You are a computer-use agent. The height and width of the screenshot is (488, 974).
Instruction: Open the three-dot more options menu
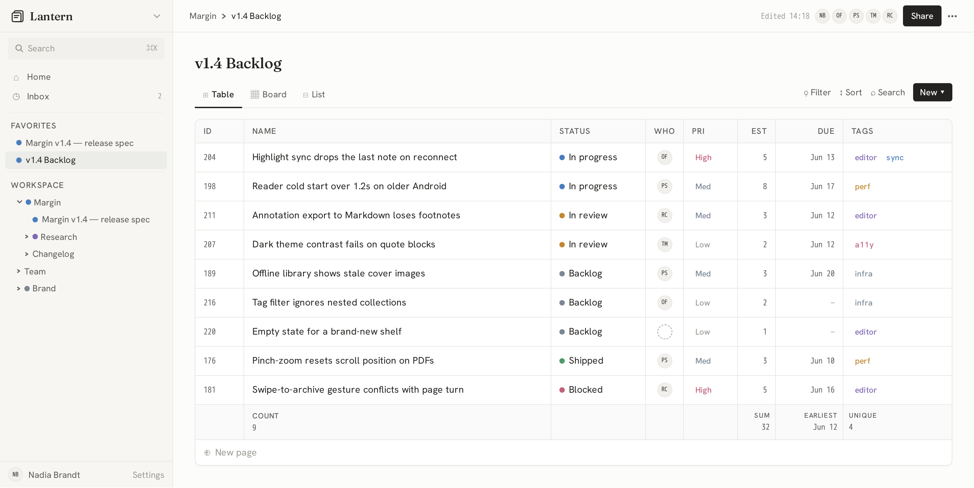952,16
